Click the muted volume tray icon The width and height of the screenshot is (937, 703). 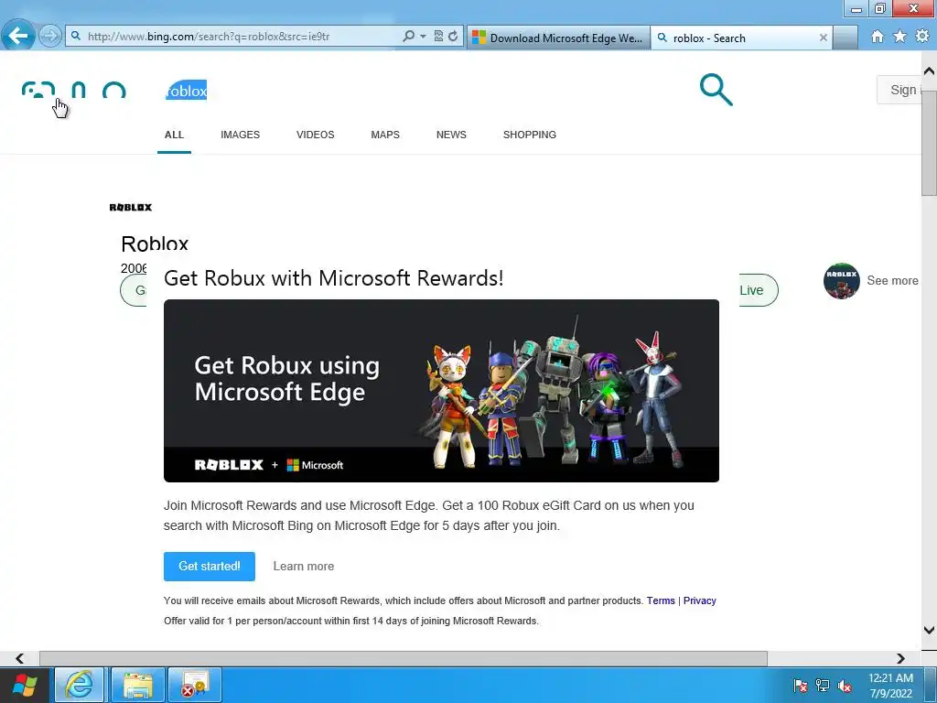point(845,686)
